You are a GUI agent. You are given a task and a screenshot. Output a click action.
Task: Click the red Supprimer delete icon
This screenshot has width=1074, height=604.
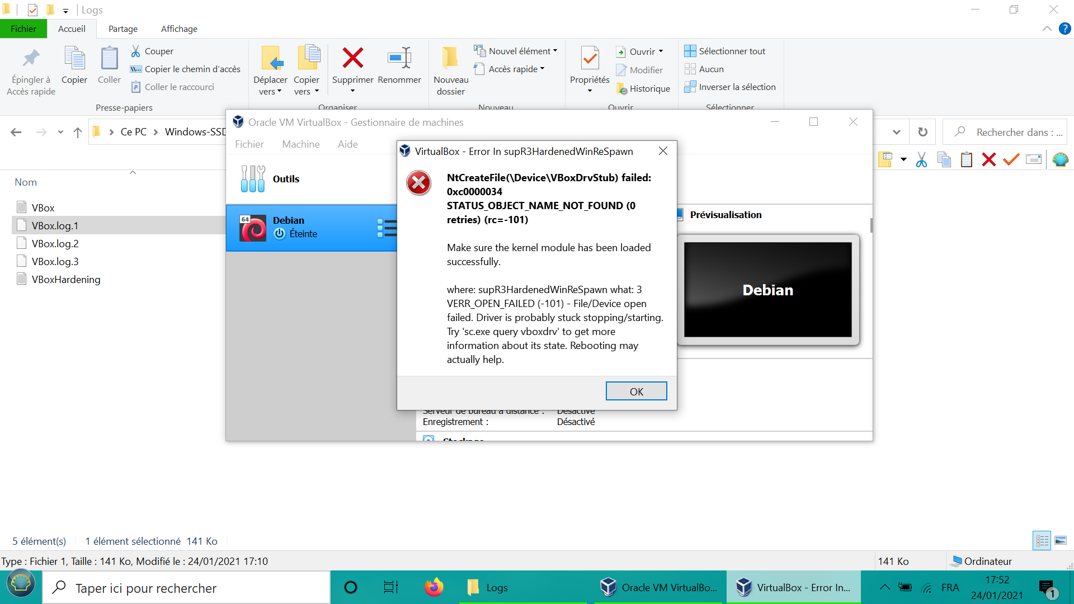(352, 58)
